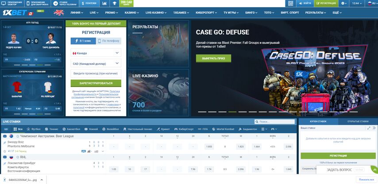Filter live bets by Баскетбол
Viewport: 378px width, 184px height.
72,129
